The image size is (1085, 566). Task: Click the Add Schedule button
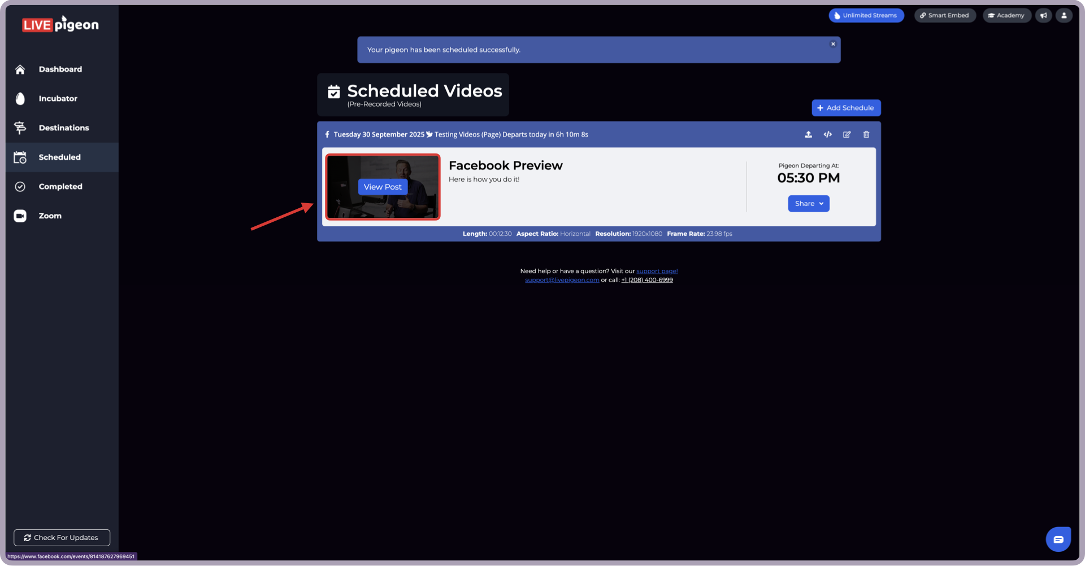[846, 108]
